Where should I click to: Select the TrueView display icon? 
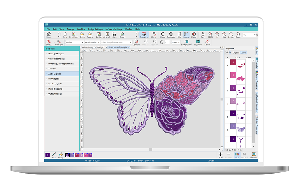point(144,34)
